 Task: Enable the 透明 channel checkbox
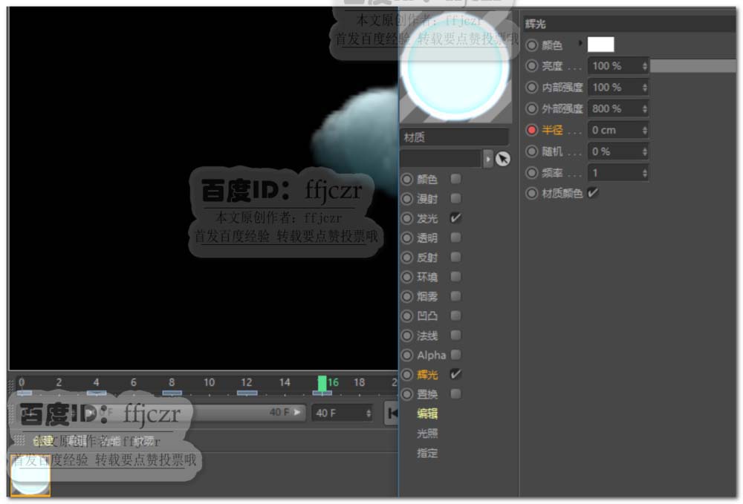coord(456,238)
